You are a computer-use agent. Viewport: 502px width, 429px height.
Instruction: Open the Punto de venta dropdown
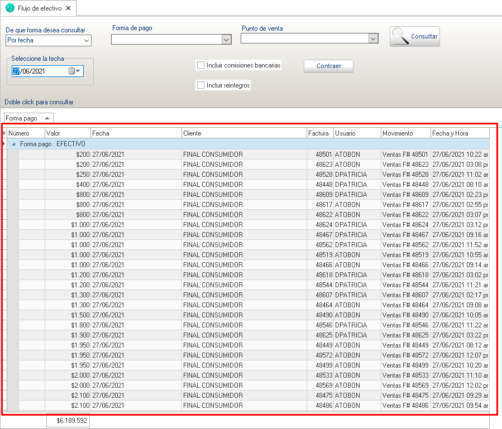tap(374, 38)
